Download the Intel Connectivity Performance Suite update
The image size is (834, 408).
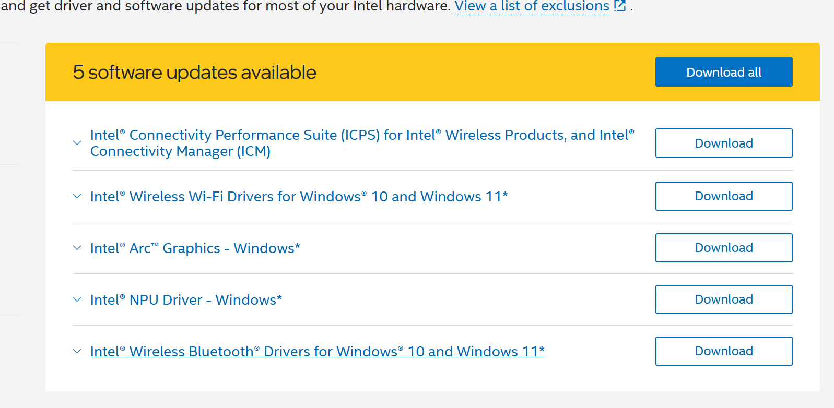[723, 143]
